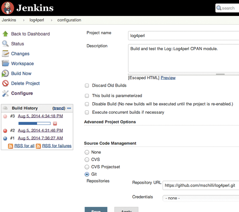
Task: Click the build #3 progress bar
Action: 34,123
